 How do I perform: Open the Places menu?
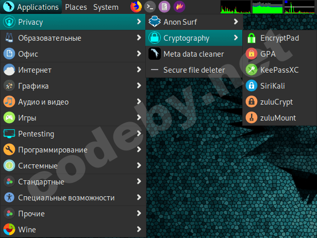coord(76,7)
